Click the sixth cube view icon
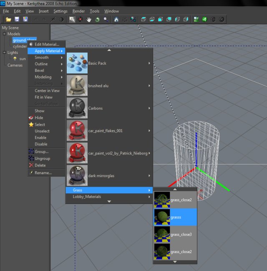This screenshot has width=267, height=271. (186, 19)
